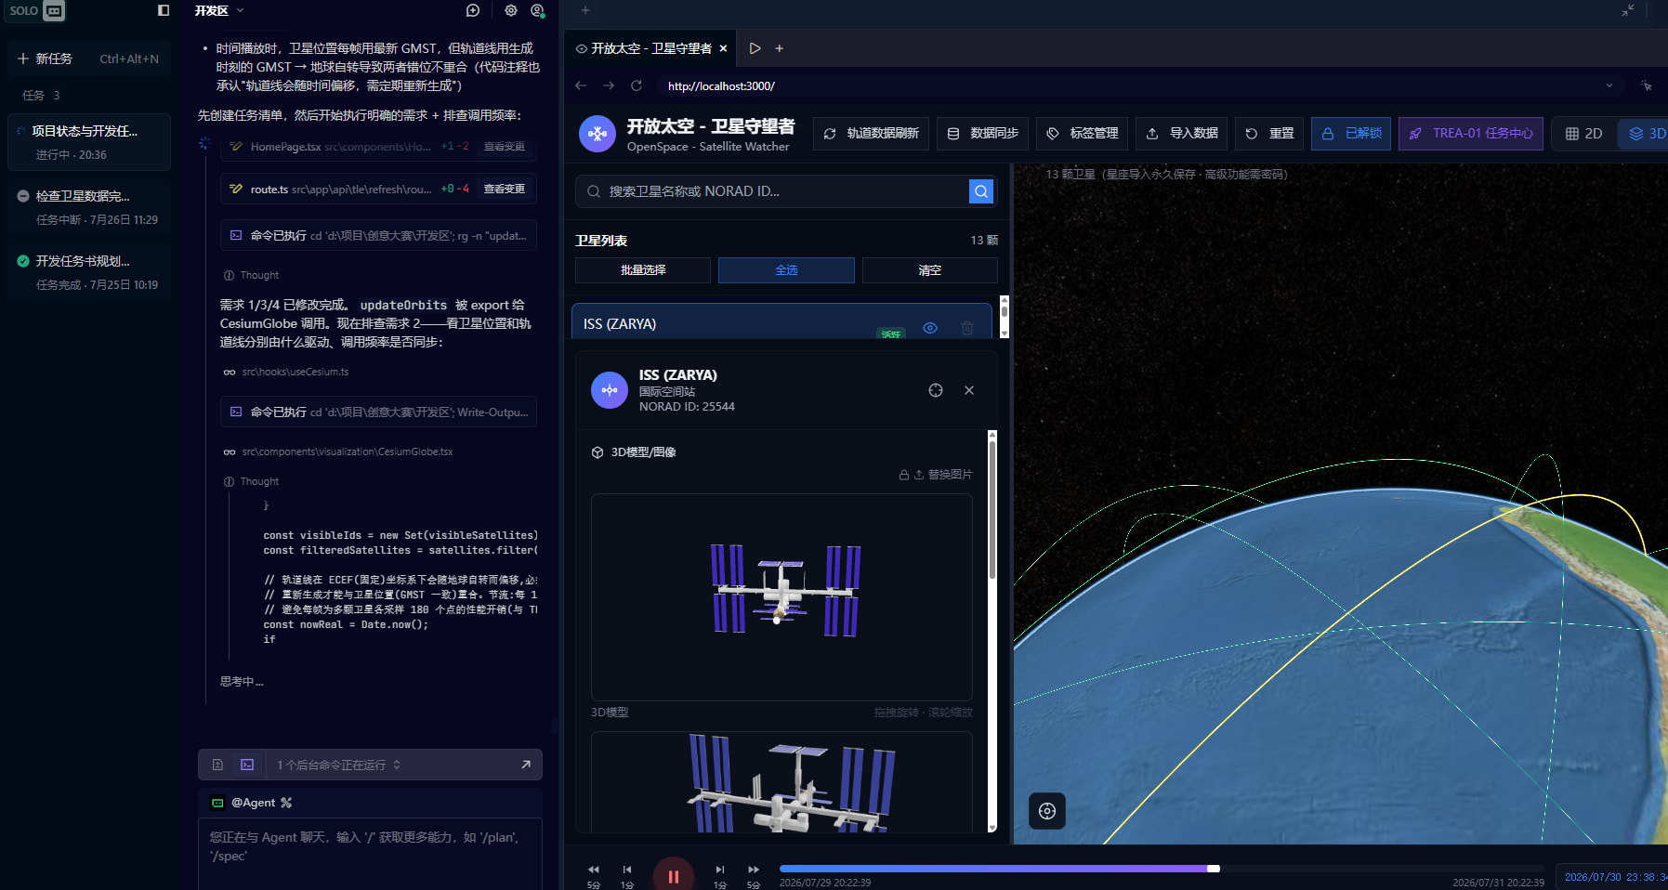
Task: Select all satellites with 全选
Action: point(786,270)
